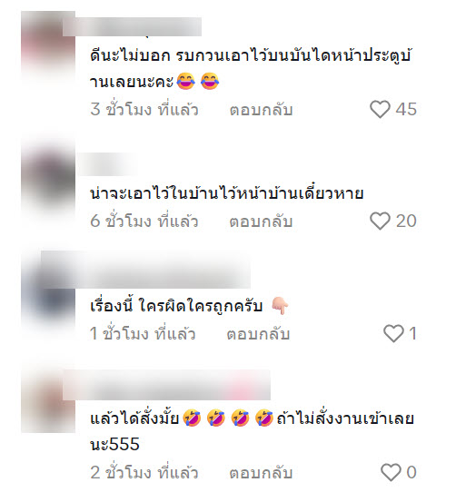Reply to the 1-hour-old comment

coord(258,333)
